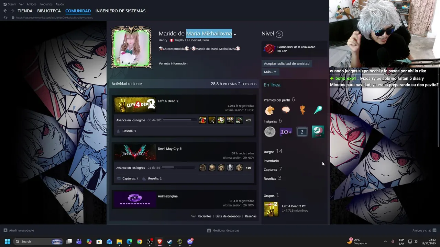Click the Recientes link
This screenshot has width=440, height=247.
click(205, 216)
